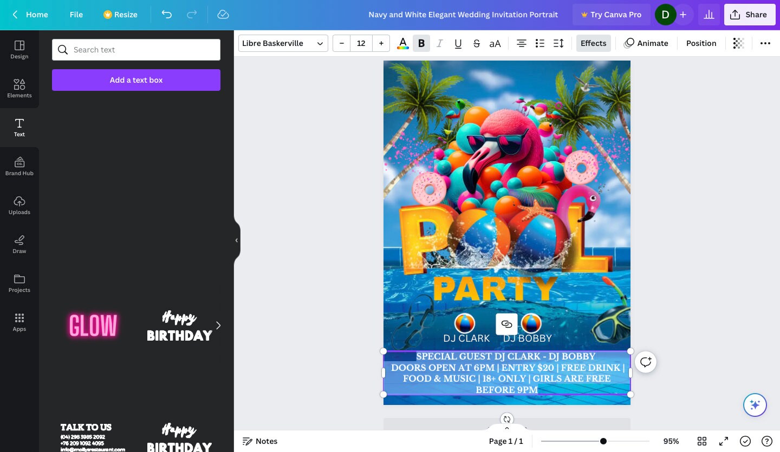
Task: Click the text search field
Action: 136,50
